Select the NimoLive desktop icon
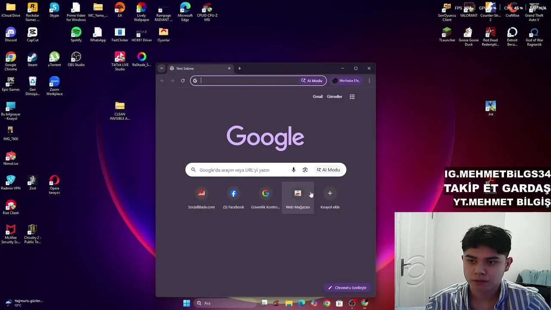The width and height of the screenshot is (551, 310). [11, 158]
